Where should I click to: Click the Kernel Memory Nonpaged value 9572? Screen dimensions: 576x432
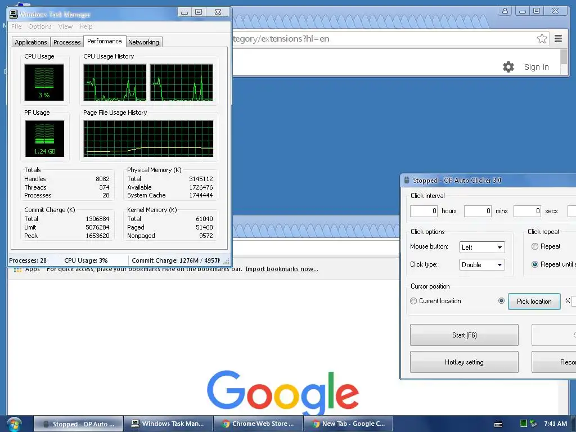tap(206, 236)
